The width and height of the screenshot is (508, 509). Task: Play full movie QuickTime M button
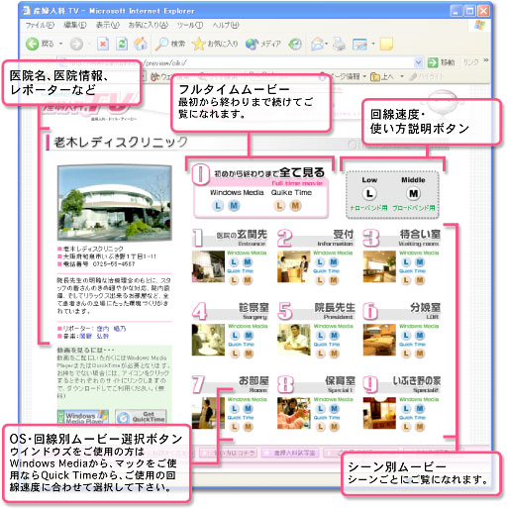[295, 206]
